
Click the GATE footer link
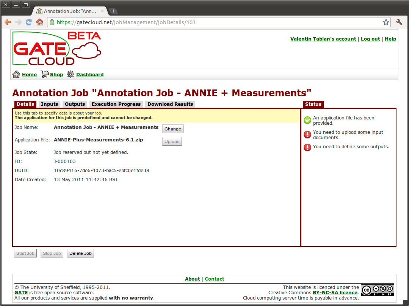click(x=21, y=293)
